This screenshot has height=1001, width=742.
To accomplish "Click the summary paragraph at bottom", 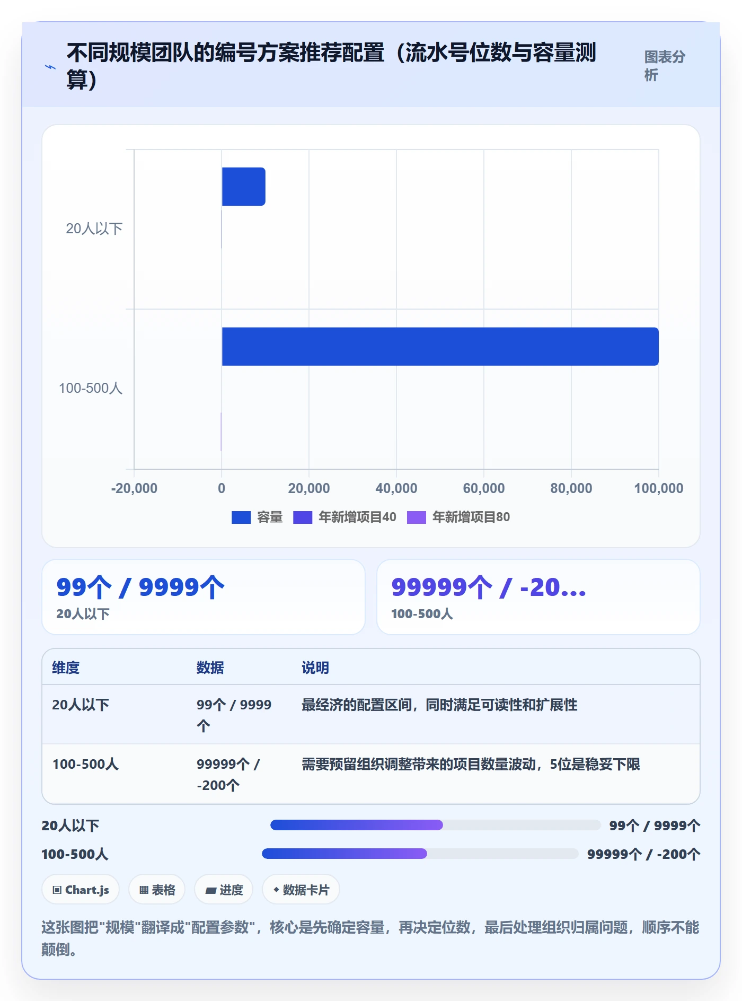I will (370, 938).
